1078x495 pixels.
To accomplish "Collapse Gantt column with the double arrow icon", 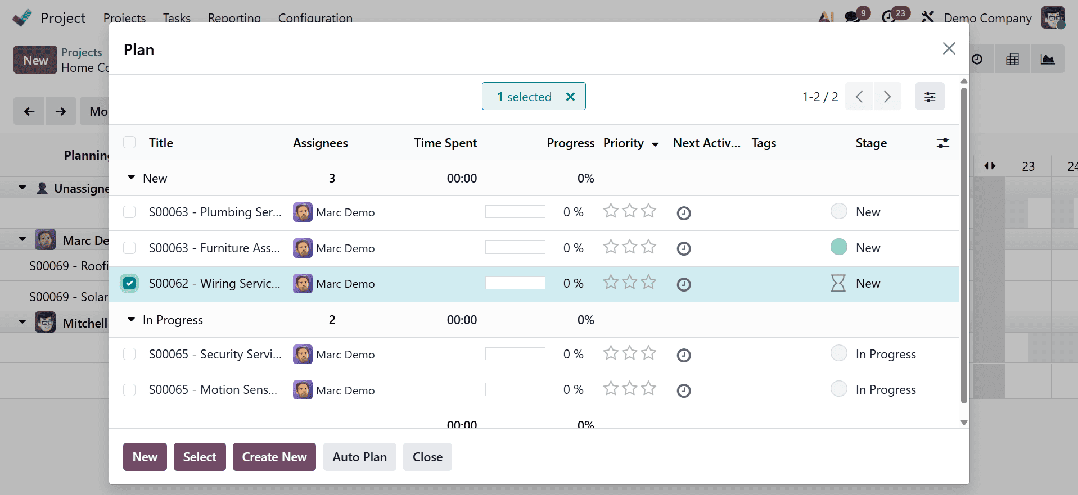I will click(990, 166).
